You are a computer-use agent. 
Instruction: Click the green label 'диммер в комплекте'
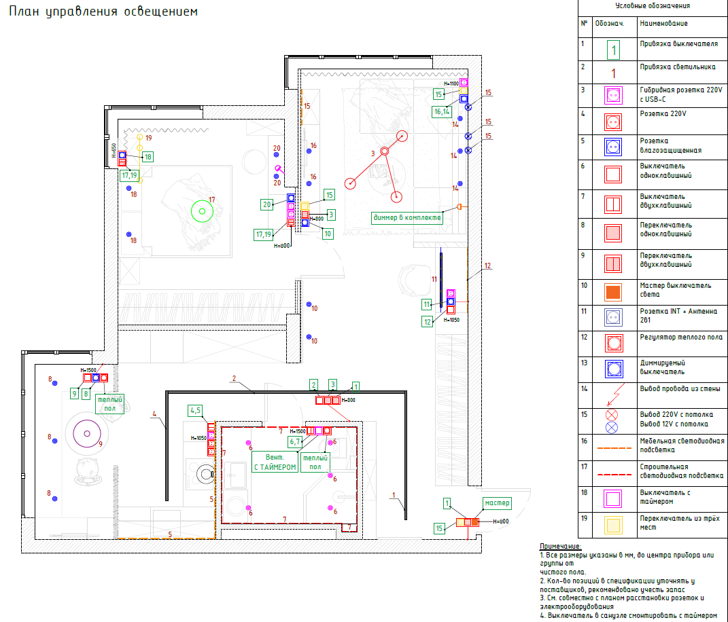(407, 217)
